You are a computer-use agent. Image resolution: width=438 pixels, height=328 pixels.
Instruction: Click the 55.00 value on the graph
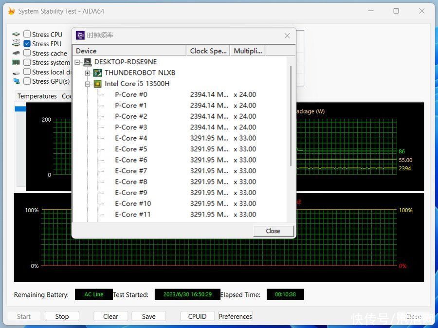(x=405, y=160)
